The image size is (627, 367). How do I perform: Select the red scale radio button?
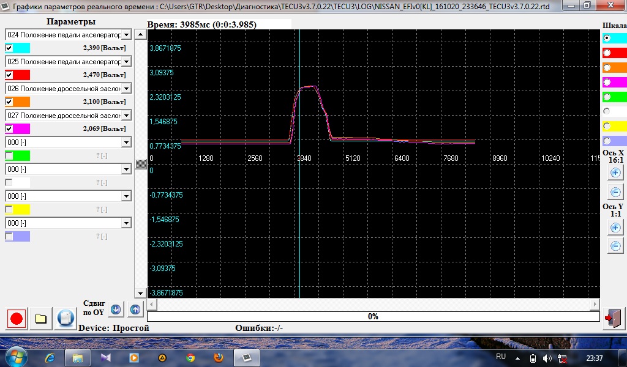[607, 53]
